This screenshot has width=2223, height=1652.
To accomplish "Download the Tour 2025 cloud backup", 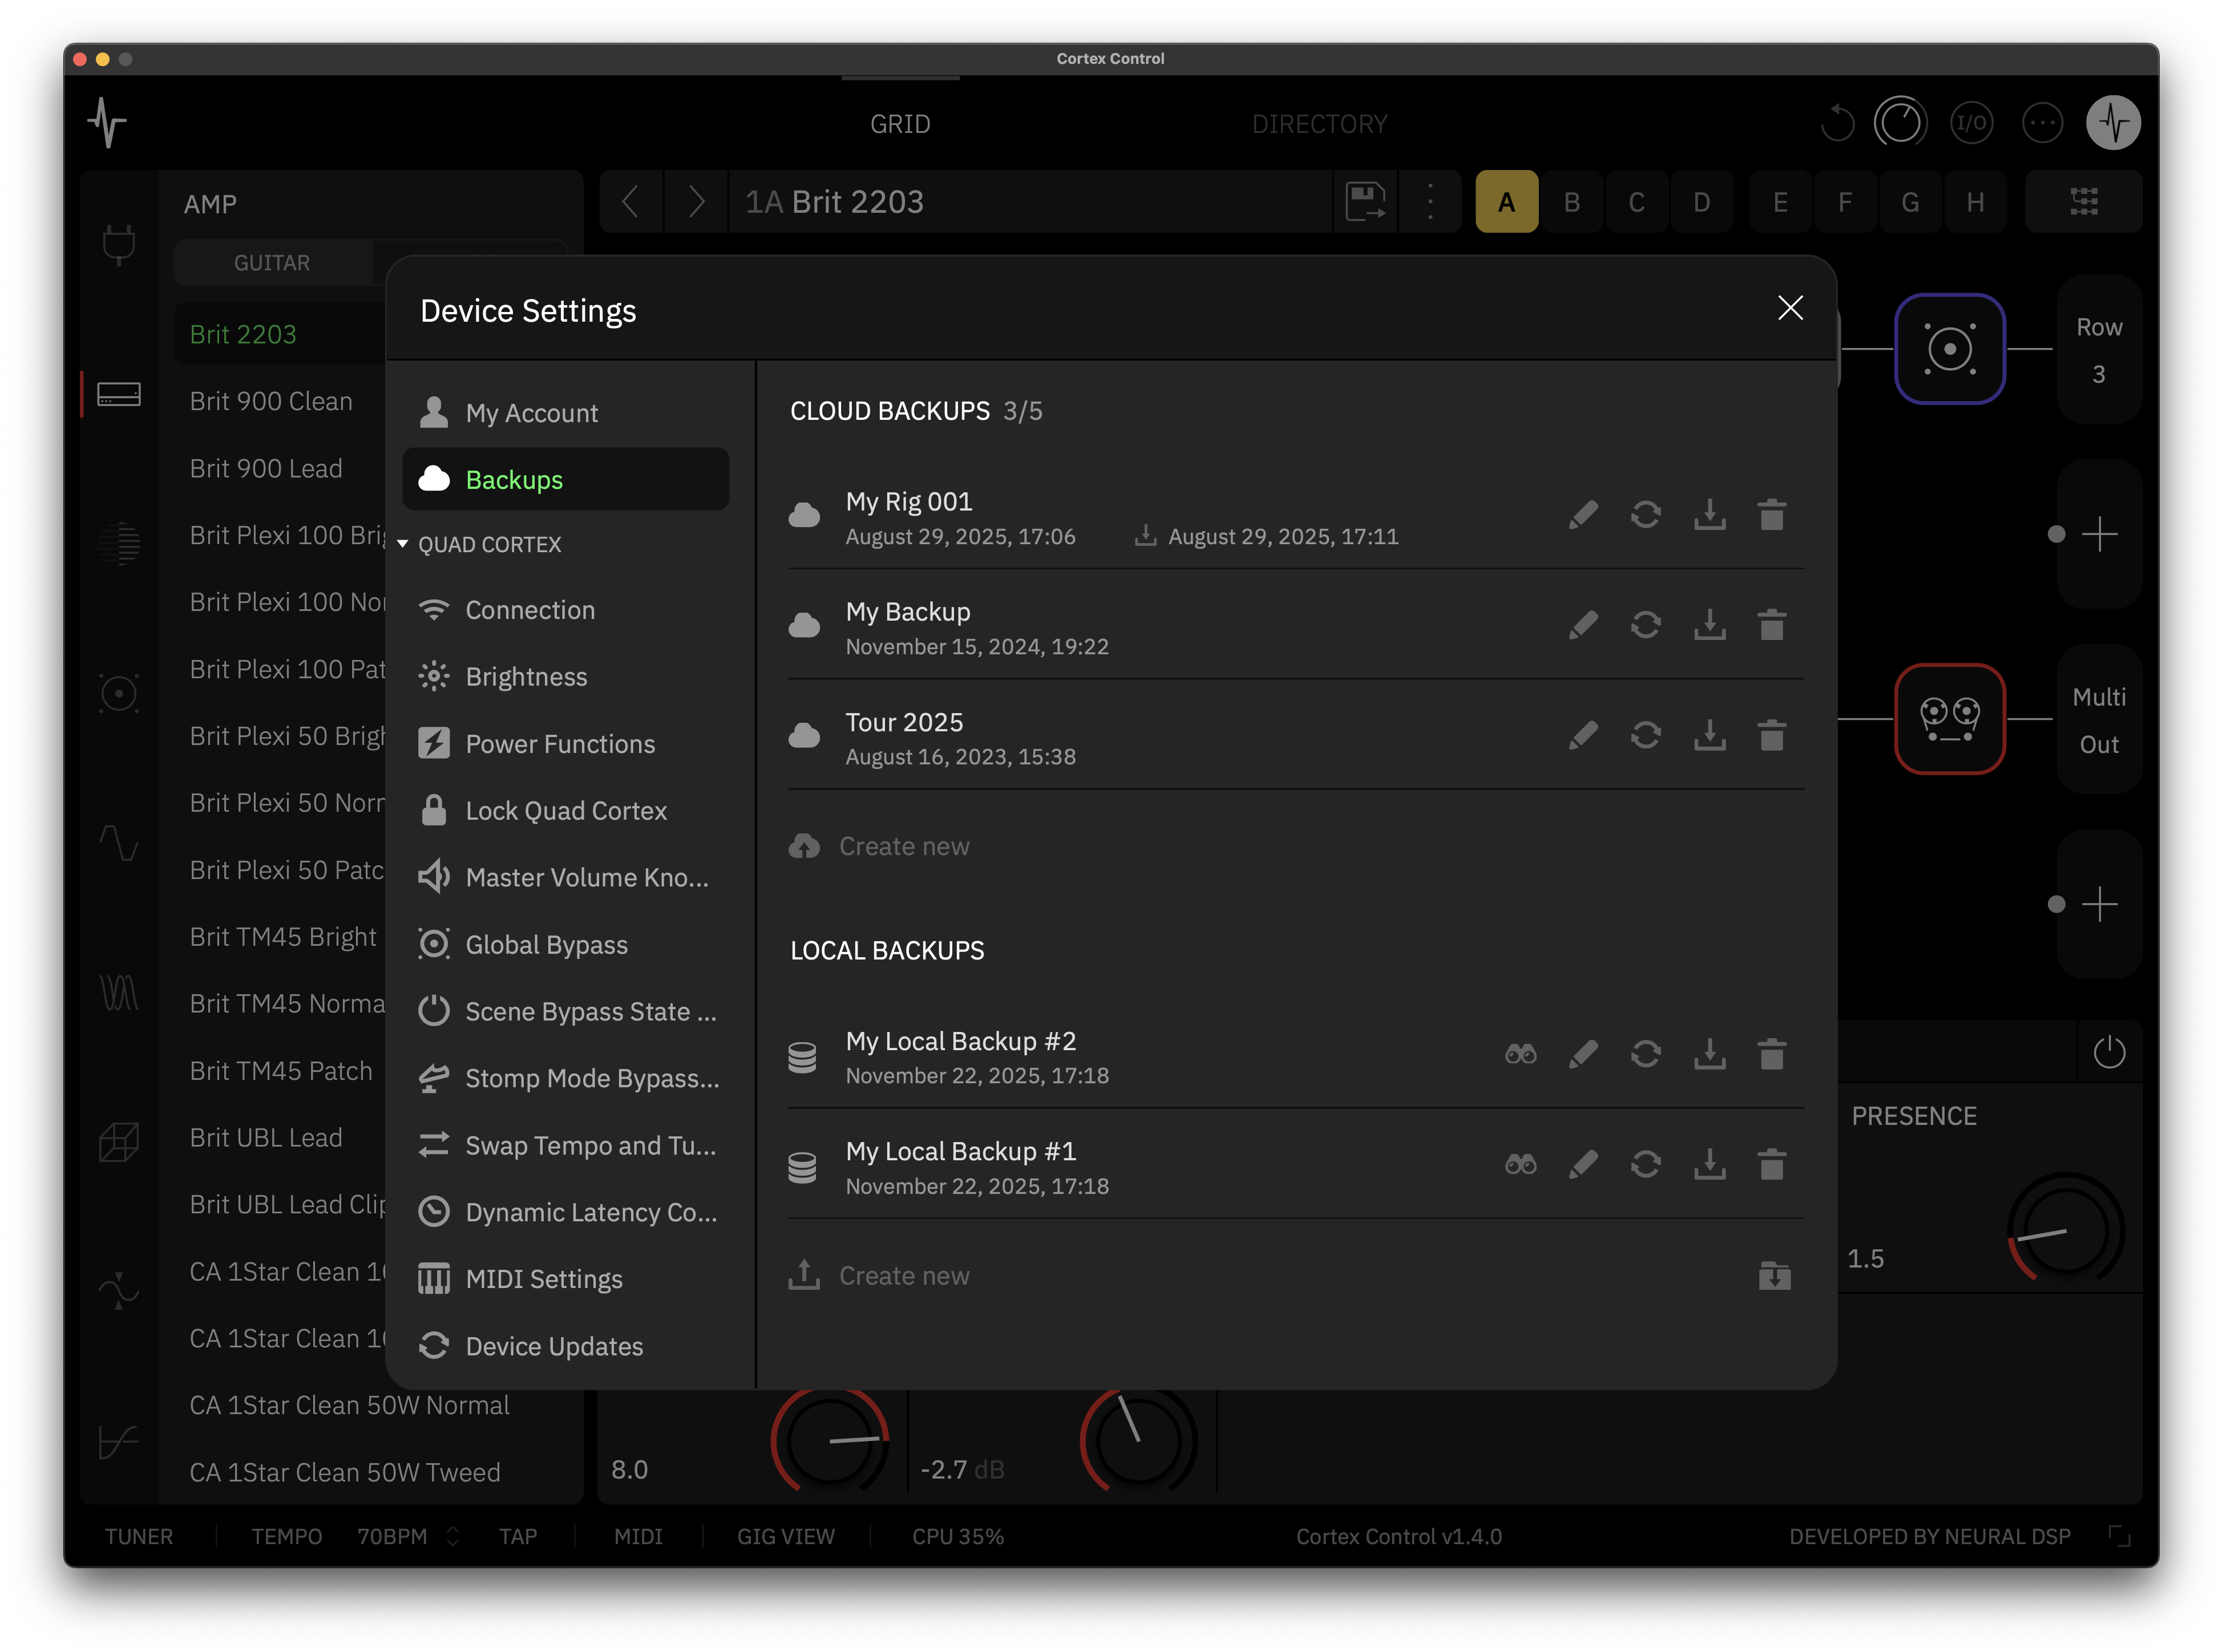I will tap(1709, 735).
